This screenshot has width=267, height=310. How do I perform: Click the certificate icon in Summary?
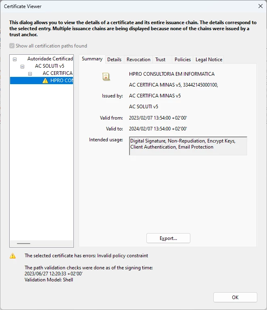coord(106,76)
